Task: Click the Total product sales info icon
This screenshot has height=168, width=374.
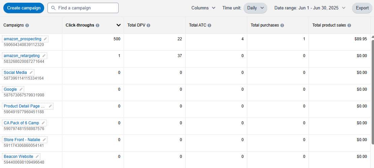Action: coord(349,25)
